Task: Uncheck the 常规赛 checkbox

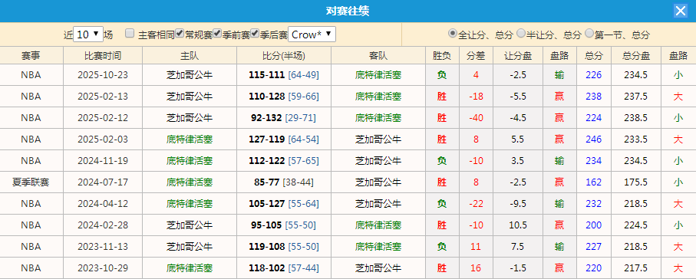Action: coord(180,33)
